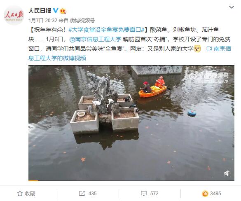Open the People's Daily profile avatar
The image size is (241, 201).
click(14, 15)
